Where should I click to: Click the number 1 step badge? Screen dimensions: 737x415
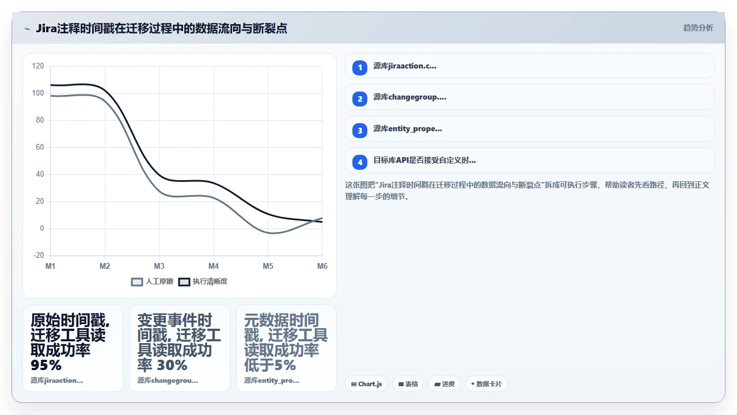(x=360, y=67)
